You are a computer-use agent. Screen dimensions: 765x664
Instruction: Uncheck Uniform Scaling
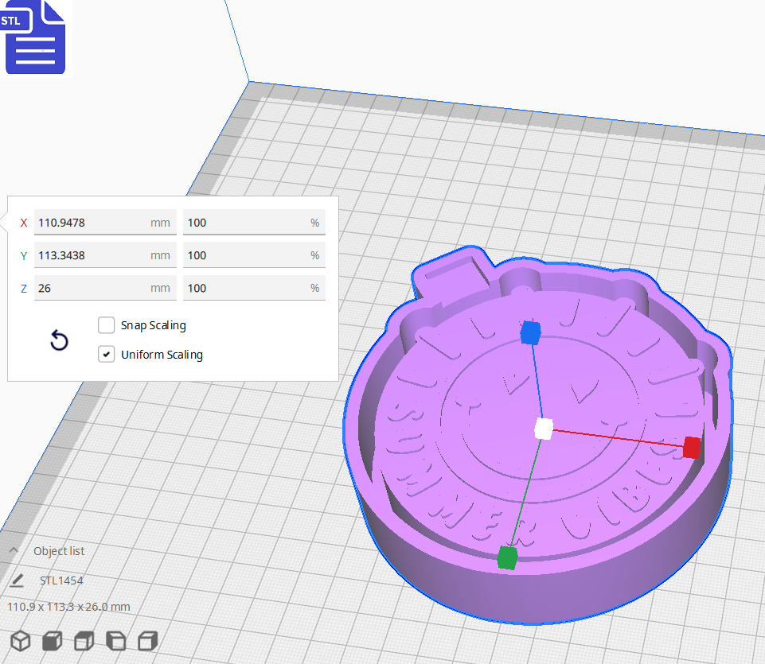[x=107, y=354]
